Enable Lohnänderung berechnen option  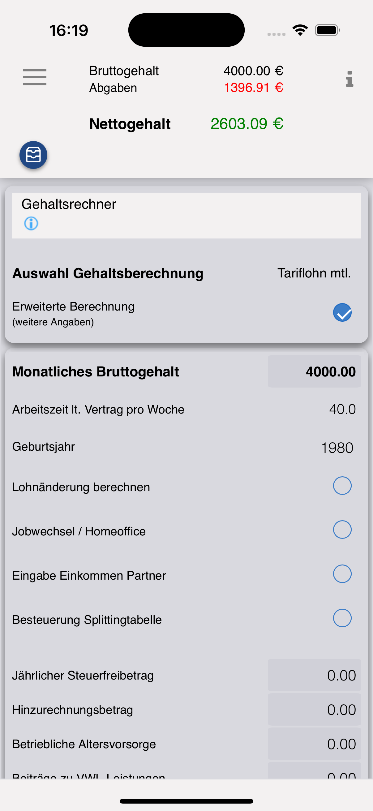[342, 486]
